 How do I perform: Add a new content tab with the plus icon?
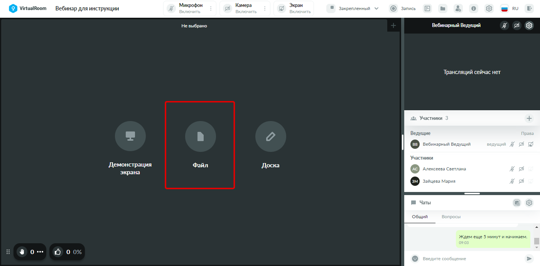(393, 25)
